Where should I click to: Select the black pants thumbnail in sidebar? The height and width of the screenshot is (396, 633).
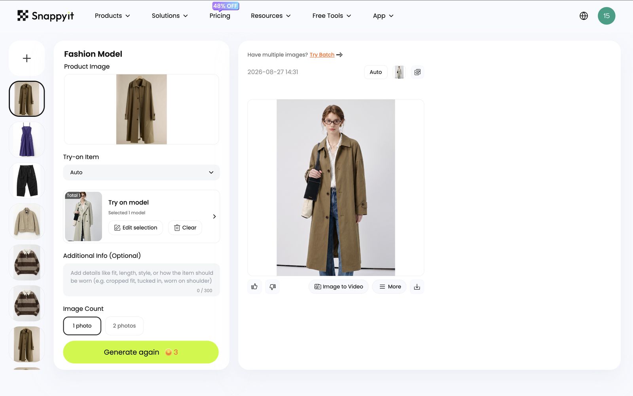click(27, 181)
